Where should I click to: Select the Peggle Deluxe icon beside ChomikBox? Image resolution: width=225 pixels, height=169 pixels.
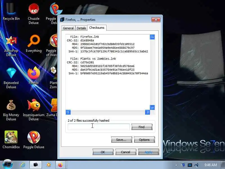pos(34,140)
